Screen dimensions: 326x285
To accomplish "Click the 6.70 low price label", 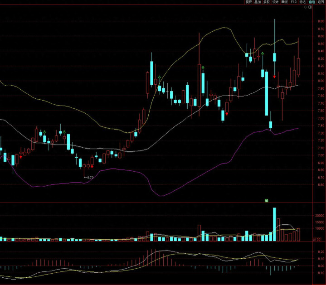I will pyautogui.click(x=90, y=178).
